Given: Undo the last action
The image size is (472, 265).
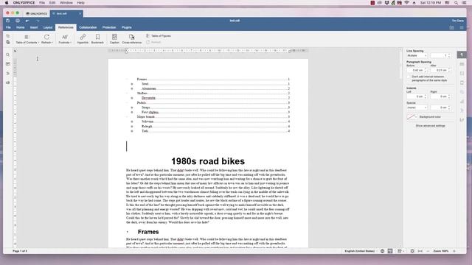Looking at the screenshot, I should [x=27, y=21].
